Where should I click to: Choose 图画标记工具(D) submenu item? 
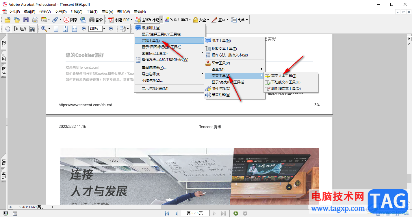(x=170, y=53)
